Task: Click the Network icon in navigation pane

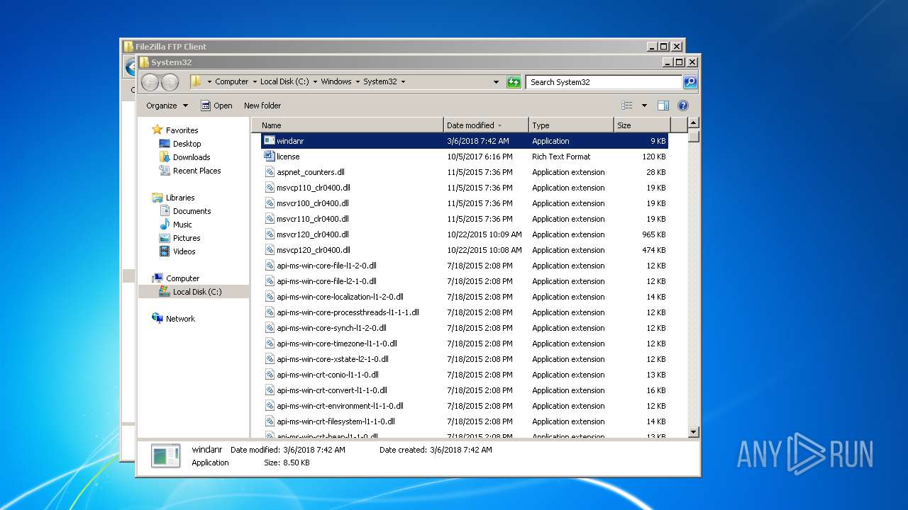Action: 157,319
